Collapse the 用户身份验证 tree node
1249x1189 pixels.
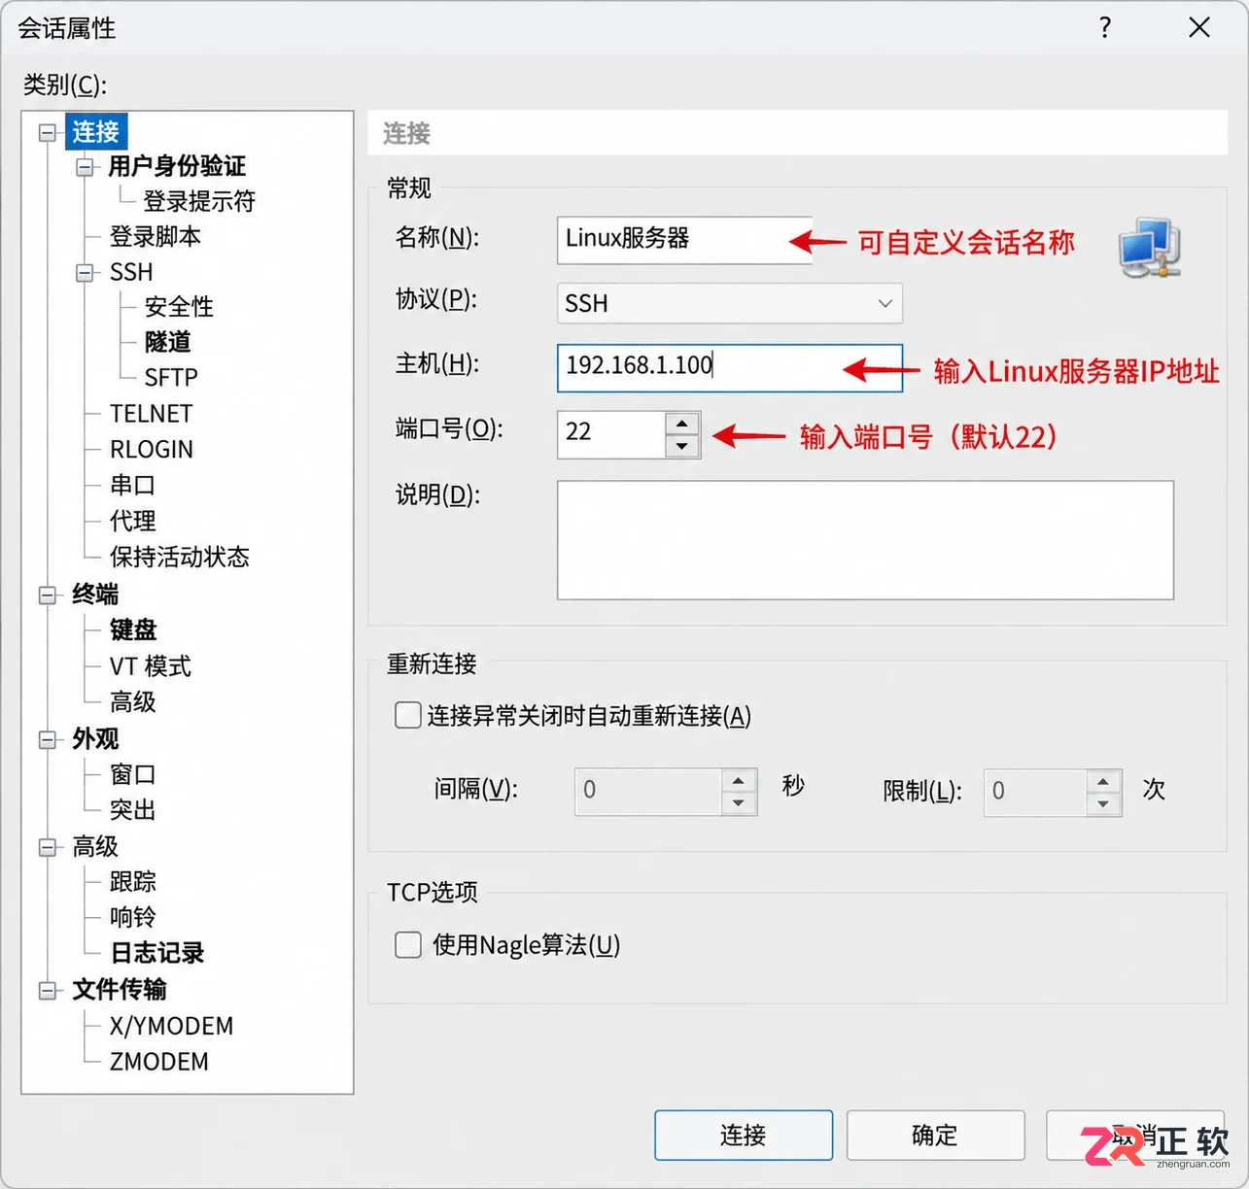click(86, 167)
